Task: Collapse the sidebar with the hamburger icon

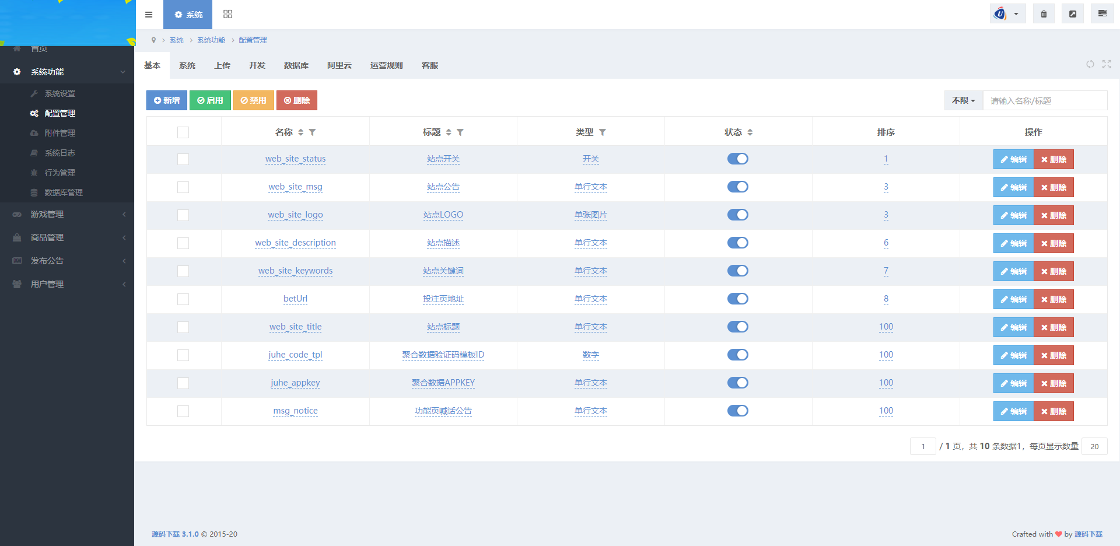Action: (x=149, y=14)
